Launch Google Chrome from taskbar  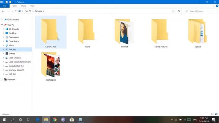[55, 120]
